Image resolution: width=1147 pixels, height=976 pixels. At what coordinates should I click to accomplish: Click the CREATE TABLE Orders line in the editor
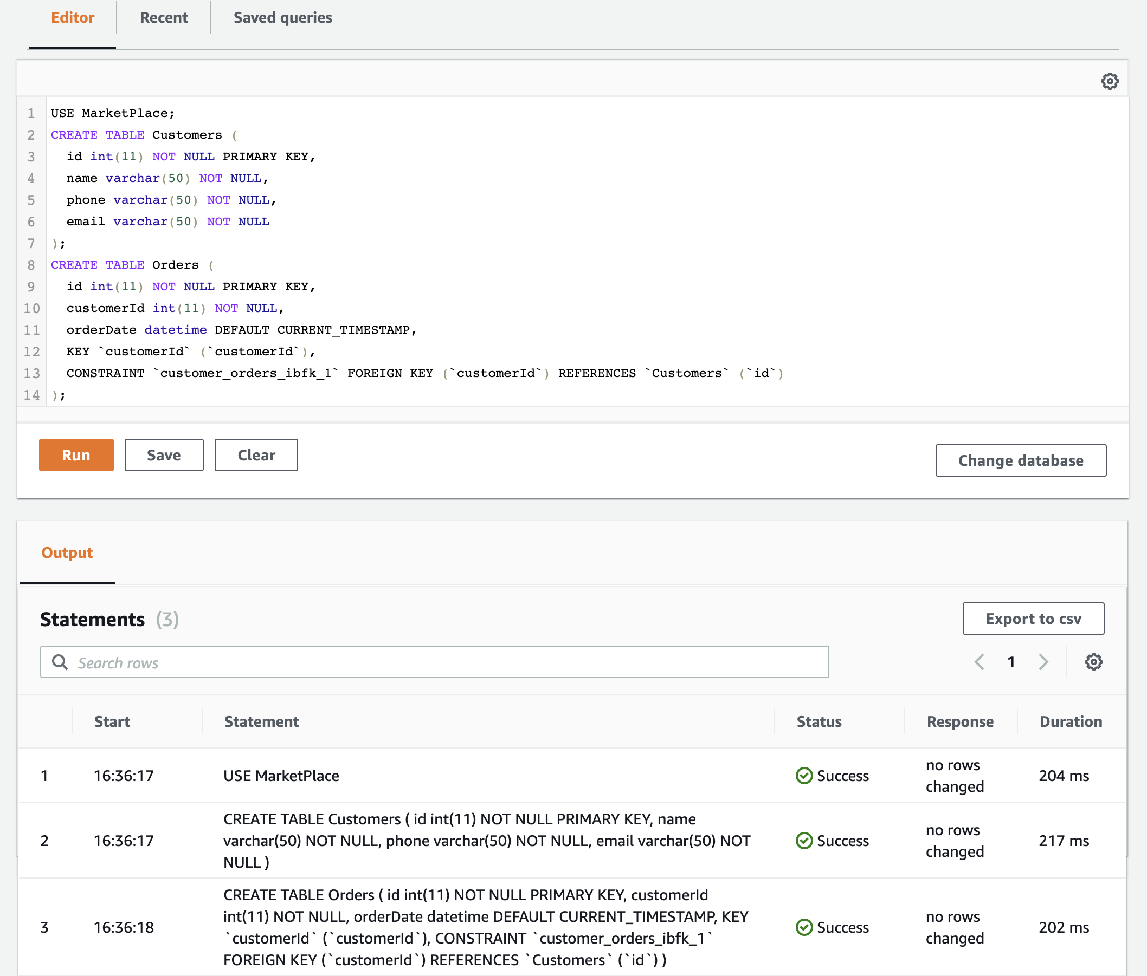click(x=132, y=265)
